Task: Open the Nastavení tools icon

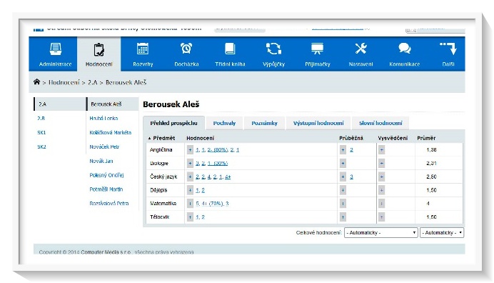Action: pyautogui.click(x=361, y=49)
